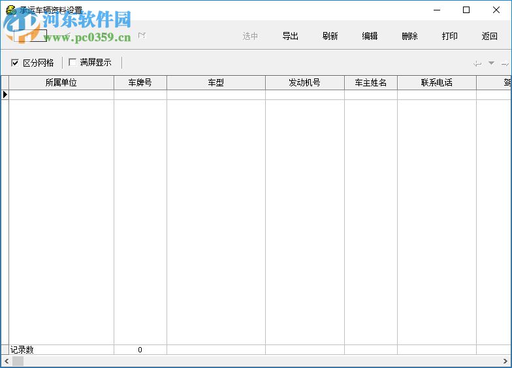Click the 车牌号 column header
512x368 pixels.
(140, 82)
